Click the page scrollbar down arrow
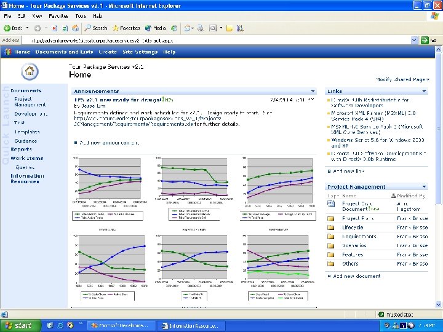443x332 pixels. 438,304
